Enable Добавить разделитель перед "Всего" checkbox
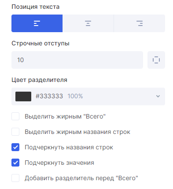 [15, 178]
